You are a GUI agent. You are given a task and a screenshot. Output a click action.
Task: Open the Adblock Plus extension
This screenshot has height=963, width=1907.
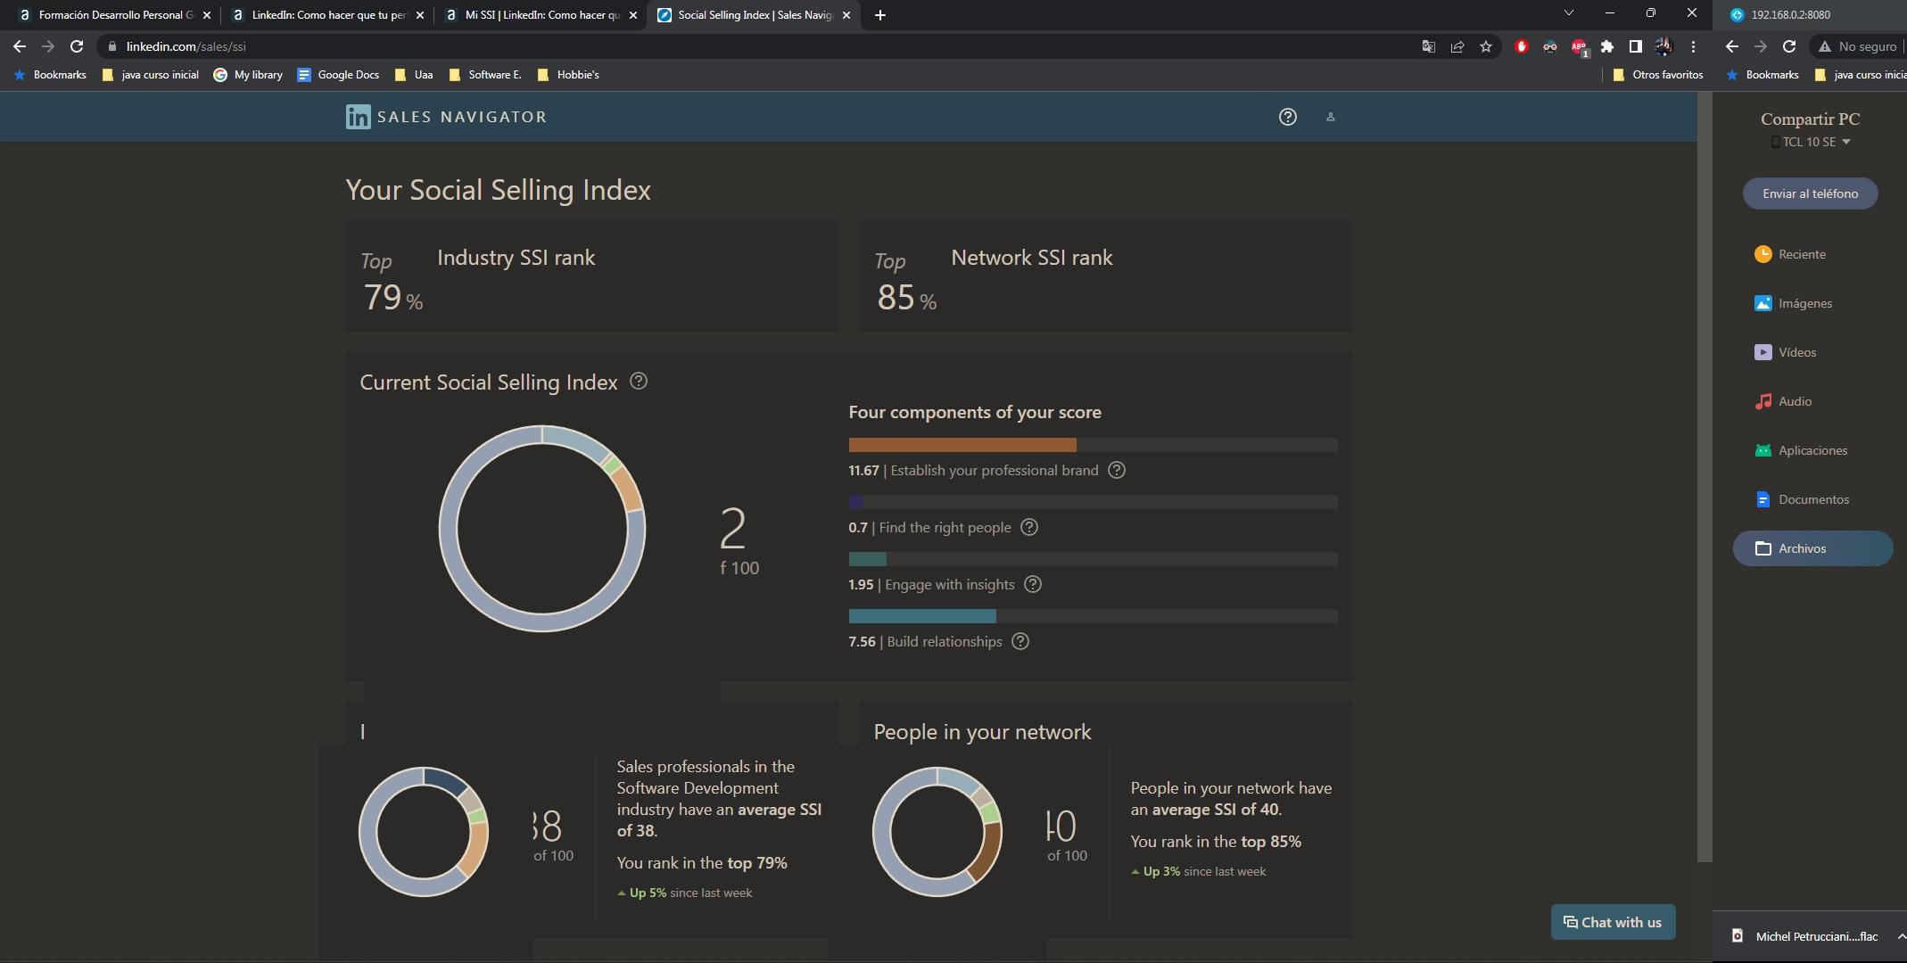coord(1579,46)
